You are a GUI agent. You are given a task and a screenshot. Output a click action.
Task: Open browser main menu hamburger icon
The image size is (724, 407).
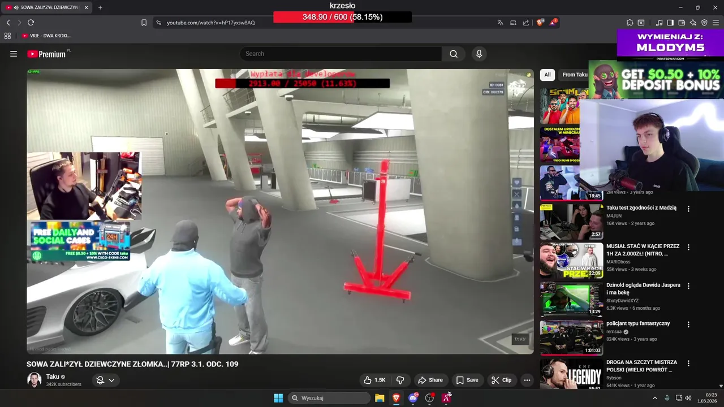(716, 23)
